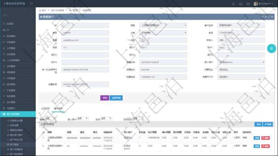Open the 货币 filter dropdown

105,119
